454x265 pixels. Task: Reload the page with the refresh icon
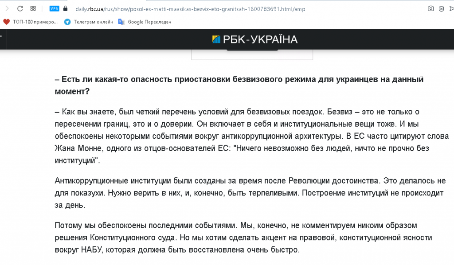point(20,9)
